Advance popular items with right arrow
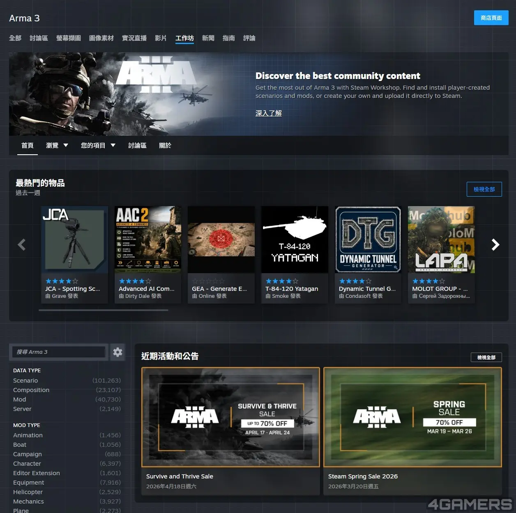The height and width of the screenshot is (513, 516). 495,245
